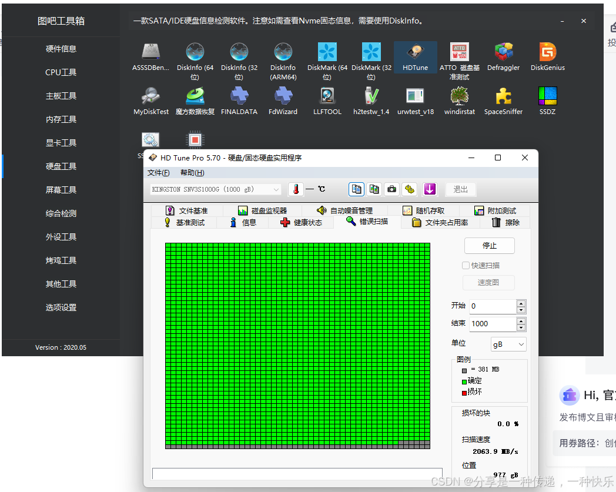616x492 pixels.
Task: Open DiskGenius icon
Action: pyautogui.click(x=548, y=52)
